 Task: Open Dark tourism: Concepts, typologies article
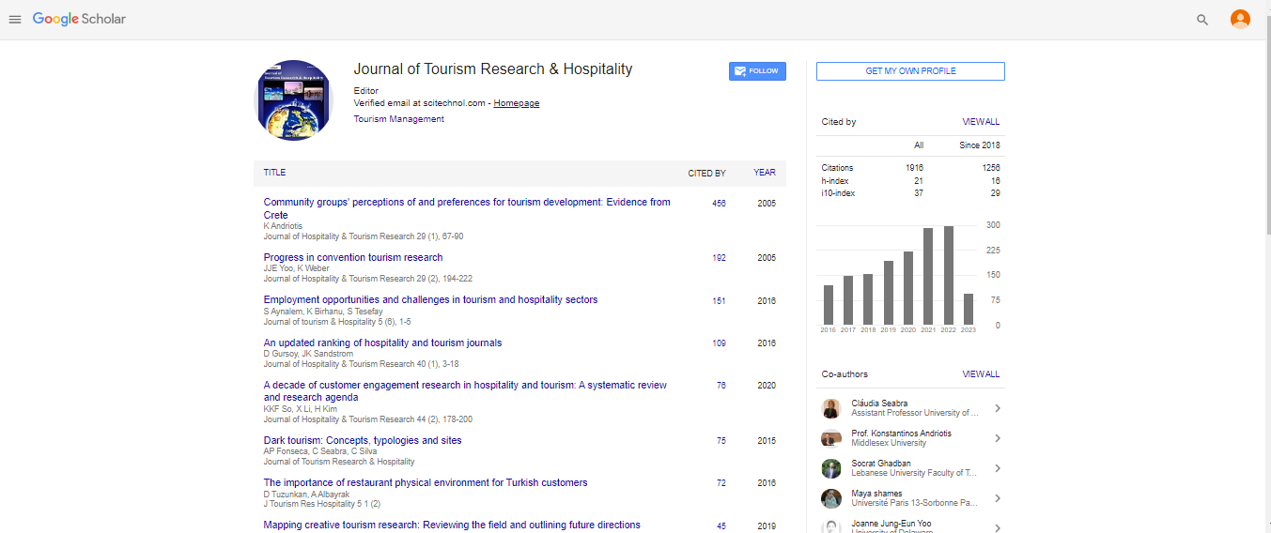[x=363, y=440]
